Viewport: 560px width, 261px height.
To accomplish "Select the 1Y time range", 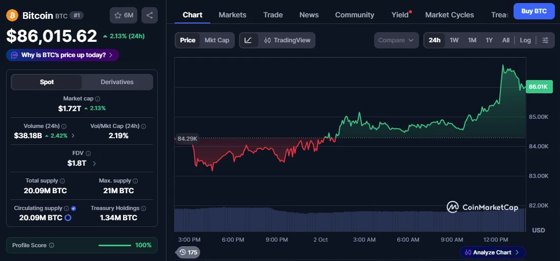I will (489, 40).
